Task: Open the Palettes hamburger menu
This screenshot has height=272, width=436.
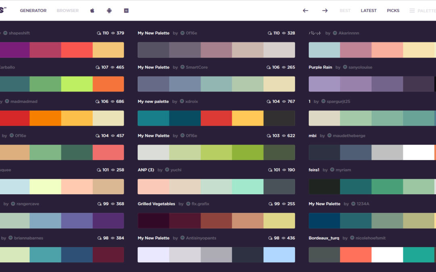Action: click(412, 10)
